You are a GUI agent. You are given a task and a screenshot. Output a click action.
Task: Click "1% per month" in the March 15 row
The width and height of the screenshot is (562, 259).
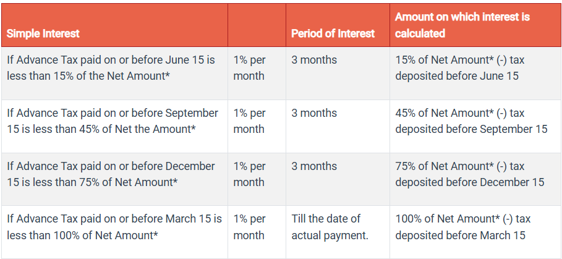tap(249, 227)
